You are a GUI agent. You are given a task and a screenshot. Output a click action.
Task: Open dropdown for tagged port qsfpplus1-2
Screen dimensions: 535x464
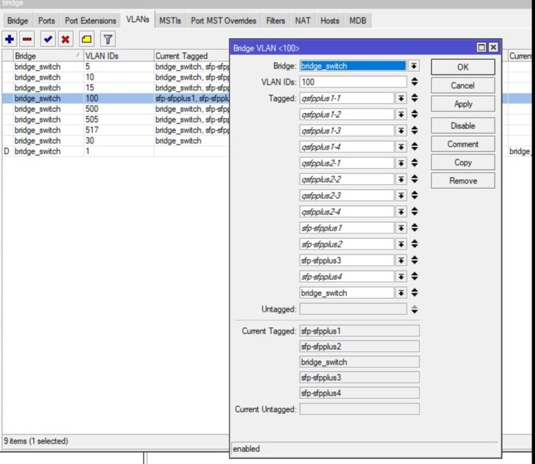pos(401,114)
